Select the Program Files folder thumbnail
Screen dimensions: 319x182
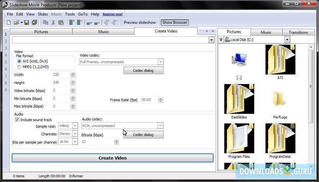click(239, 138)
